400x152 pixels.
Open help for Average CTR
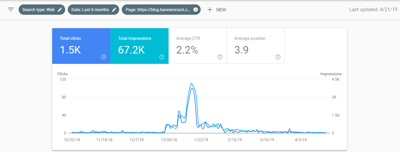click(x=220, y=57)
